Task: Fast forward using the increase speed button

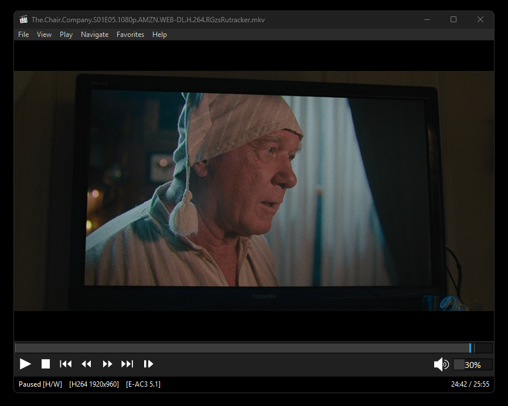Action: point(107,364)
